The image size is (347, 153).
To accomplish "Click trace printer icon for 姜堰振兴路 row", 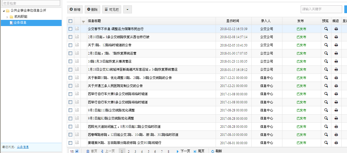I will tap(336, 143).
